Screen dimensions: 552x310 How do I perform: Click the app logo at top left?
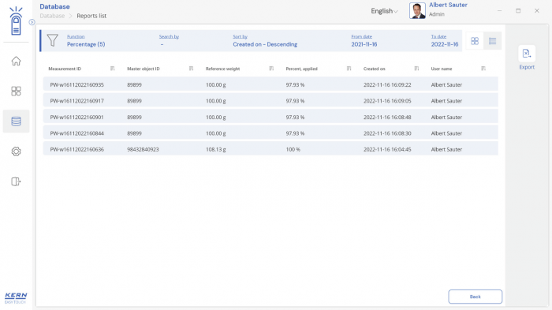[x=16, y=21]
